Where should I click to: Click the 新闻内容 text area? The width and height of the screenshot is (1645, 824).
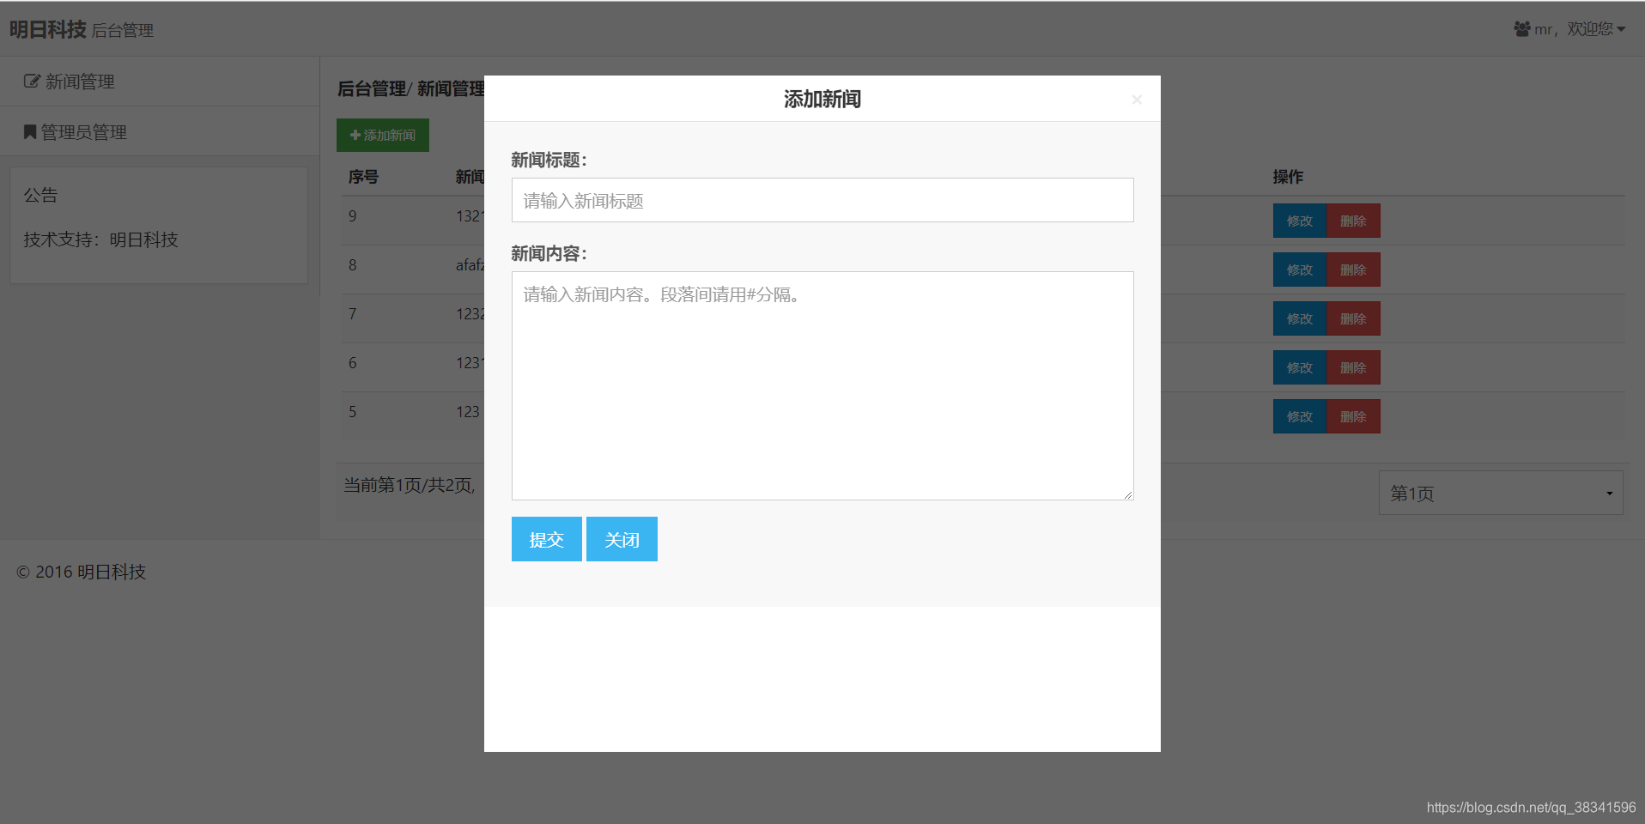[822, 385]
